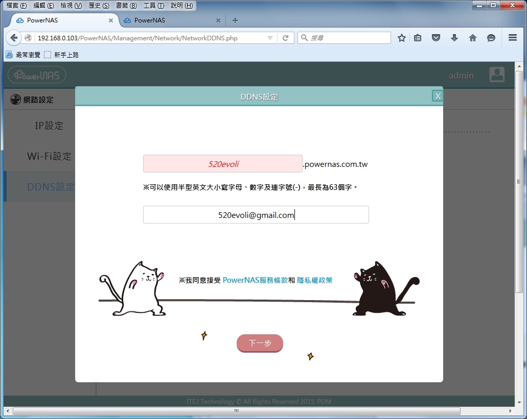
Task: Switch to the first PowerNAS tab
Action: (x=64, y=20)
